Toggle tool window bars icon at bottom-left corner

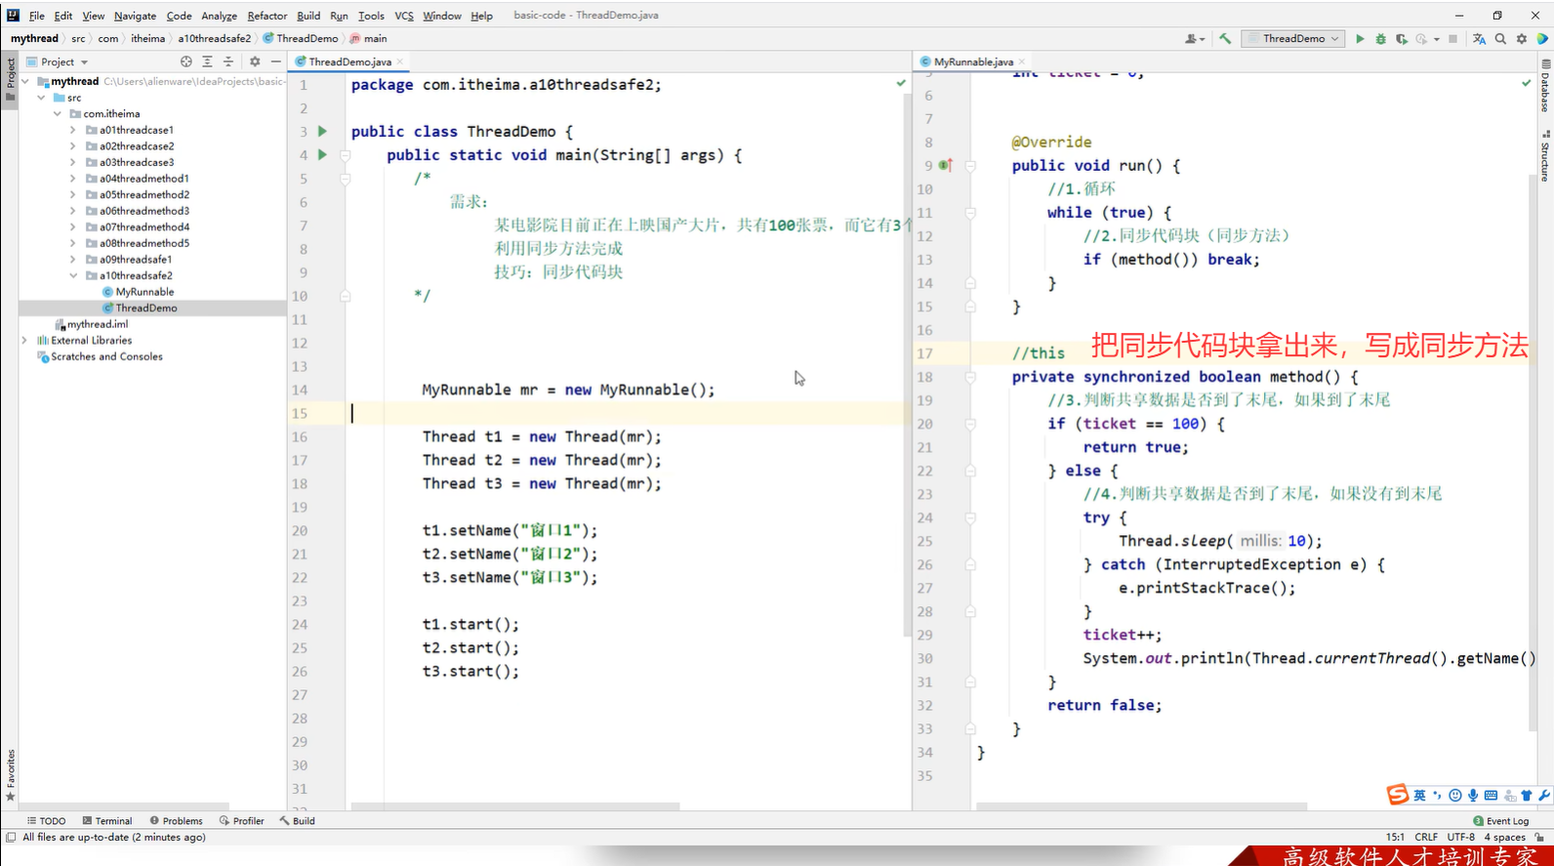[x=11, y=838]
